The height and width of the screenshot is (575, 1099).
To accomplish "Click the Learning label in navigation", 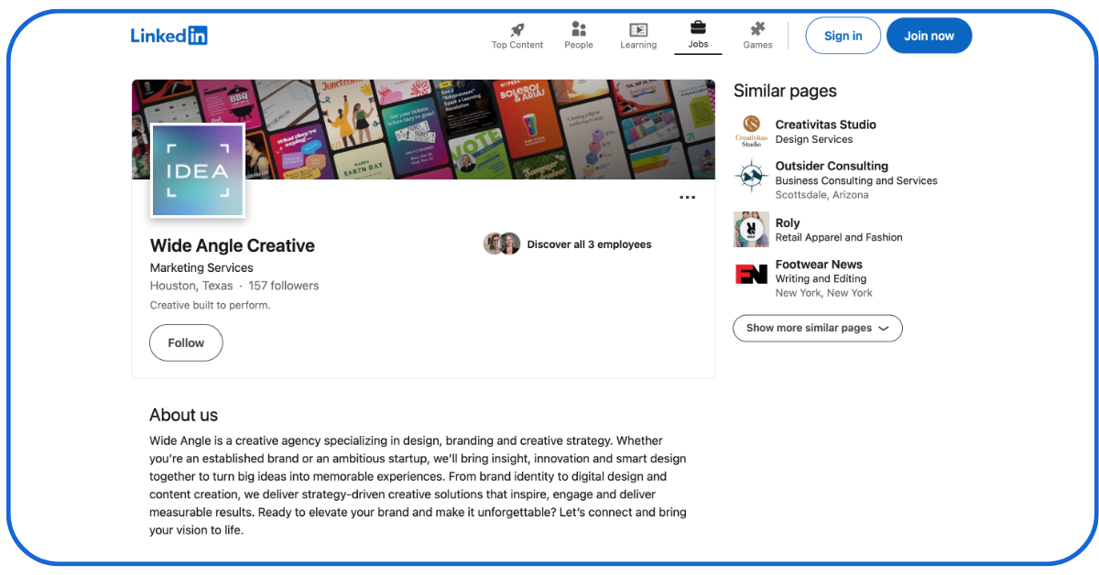I will (638, 45).
